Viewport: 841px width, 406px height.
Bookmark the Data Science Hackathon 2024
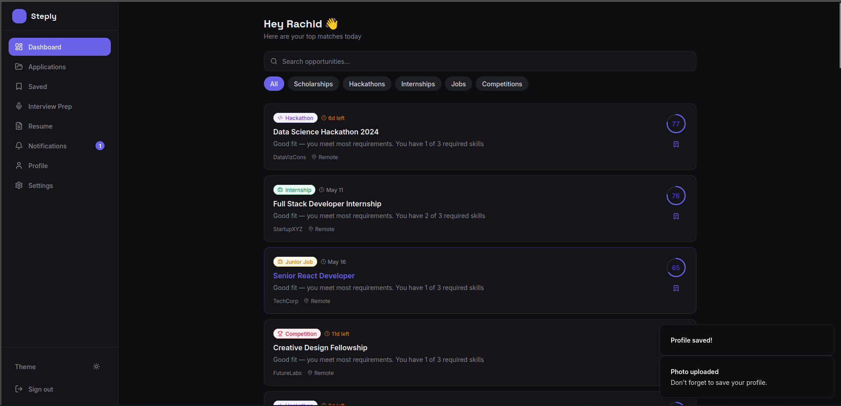[676, 144]
